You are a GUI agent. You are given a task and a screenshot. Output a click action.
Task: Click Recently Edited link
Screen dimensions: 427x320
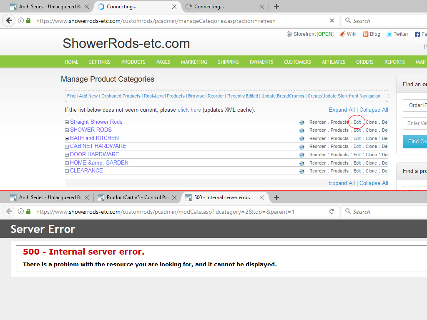click(243, 96)
